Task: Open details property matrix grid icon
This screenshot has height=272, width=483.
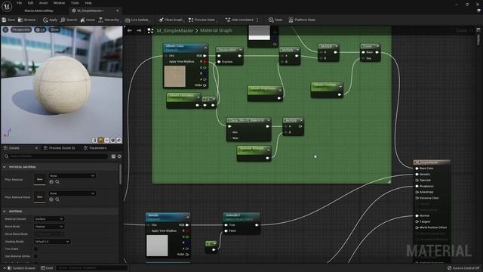Action: (x=113, y=156)
